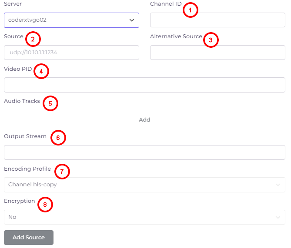Click red marker 6 beside Output Stream
The height and width of the screenshot is (248, 291).
point(58,138)
